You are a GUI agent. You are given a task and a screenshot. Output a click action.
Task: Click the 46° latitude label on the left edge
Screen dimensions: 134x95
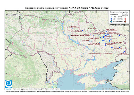tap(7, 73)
